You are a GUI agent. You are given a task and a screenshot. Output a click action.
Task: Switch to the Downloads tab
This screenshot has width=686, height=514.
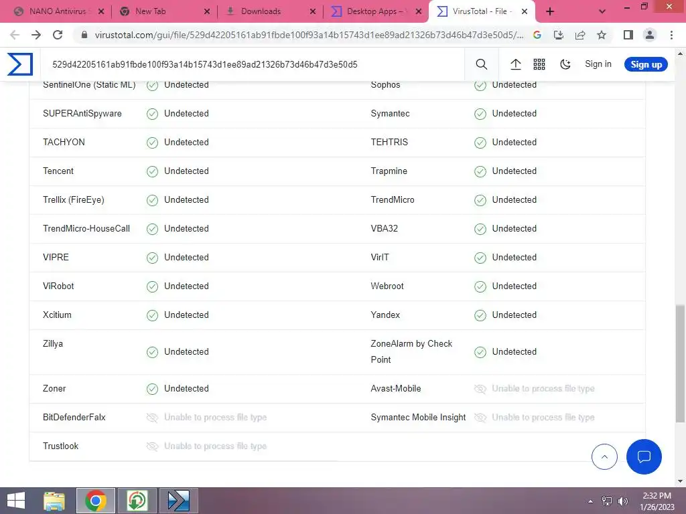269,11
